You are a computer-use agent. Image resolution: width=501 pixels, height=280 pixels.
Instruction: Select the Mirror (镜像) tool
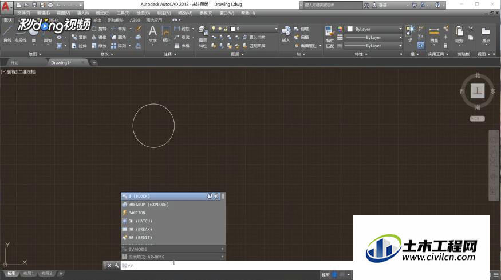(x=99, y=37)
